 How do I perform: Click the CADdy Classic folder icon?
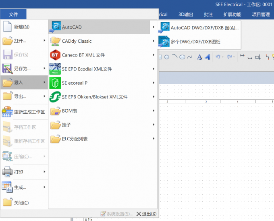tap(55, 41)
